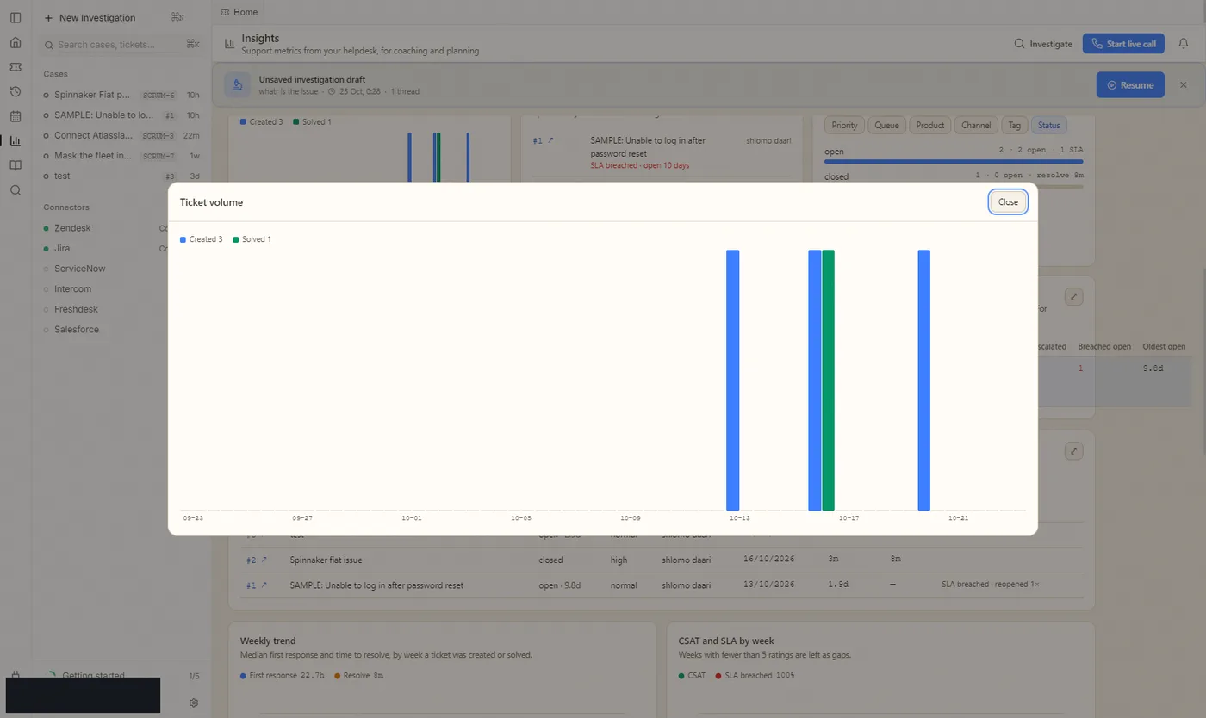1206x718 pixels.
Task: Toggle the Tag breakdown chip
Action: point(1015,126)
